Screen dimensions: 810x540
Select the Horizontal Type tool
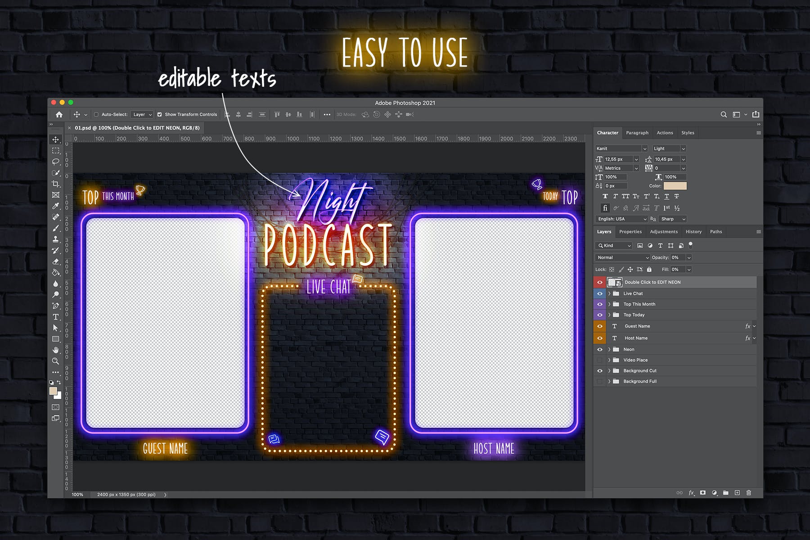pos(56,317)
